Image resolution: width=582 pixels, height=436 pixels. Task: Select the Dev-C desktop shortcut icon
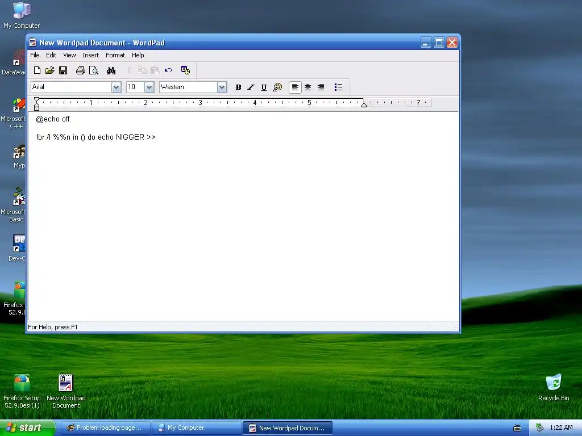click(17, 248)
